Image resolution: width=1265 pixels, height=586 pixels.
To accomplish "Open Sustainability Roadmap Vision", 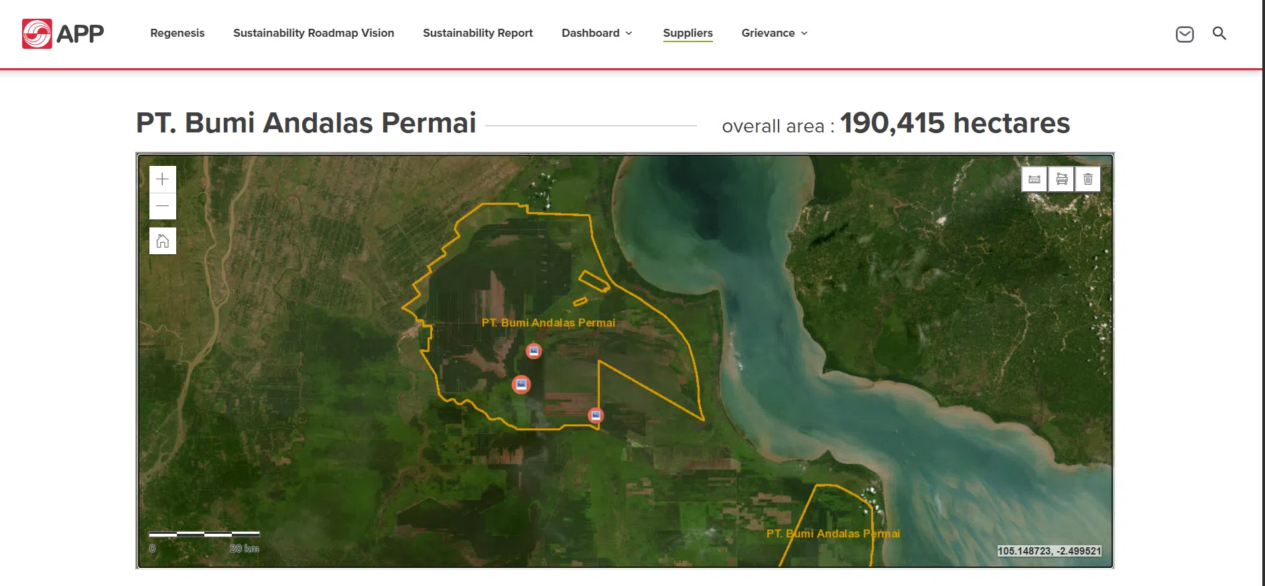I will (314, 33).
